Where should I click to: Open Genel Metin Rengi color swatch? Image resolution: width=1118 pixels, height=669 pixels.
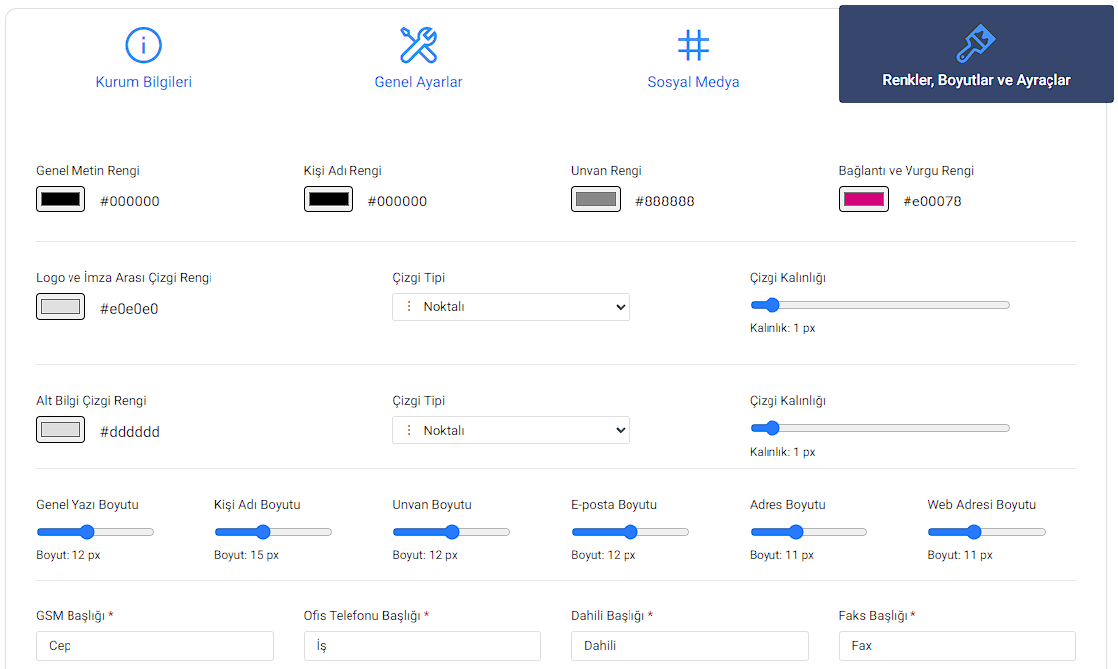(x=61, y=200)
